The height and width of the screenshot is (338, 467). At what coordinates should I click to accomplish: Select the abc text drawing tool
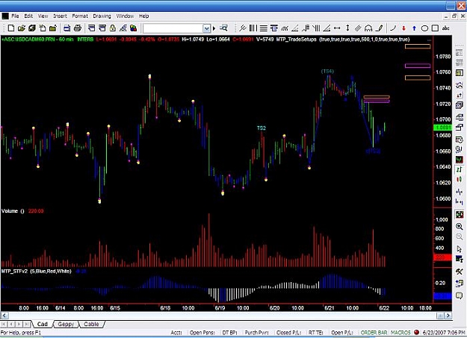(x=446, y=28)
